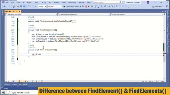Click the Send Feedback icon
The width and height of the screenshot is (170, 95).
coord(167,6)
